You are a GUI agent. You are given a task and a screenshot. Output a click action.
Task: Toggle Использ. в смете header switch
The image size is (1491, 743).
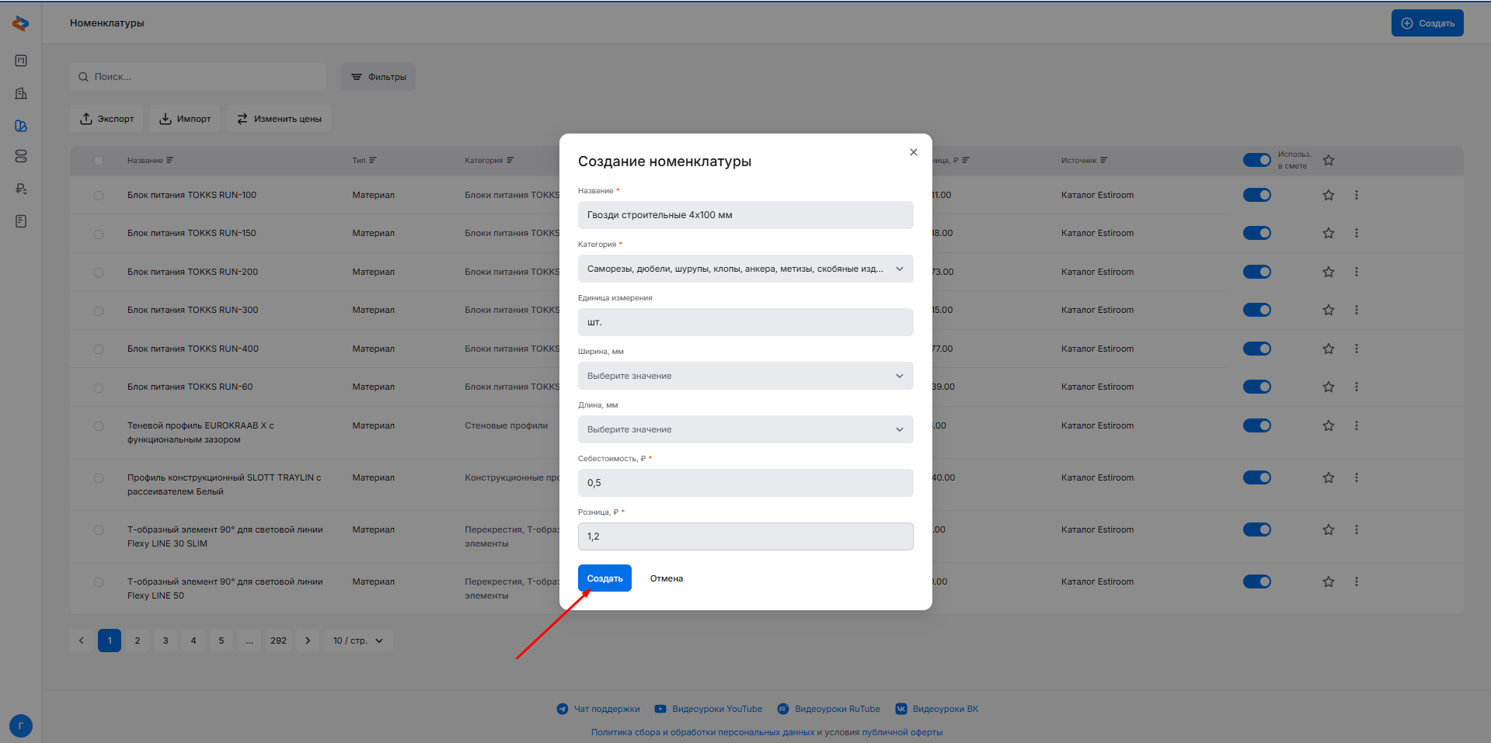coord(1256,160)
